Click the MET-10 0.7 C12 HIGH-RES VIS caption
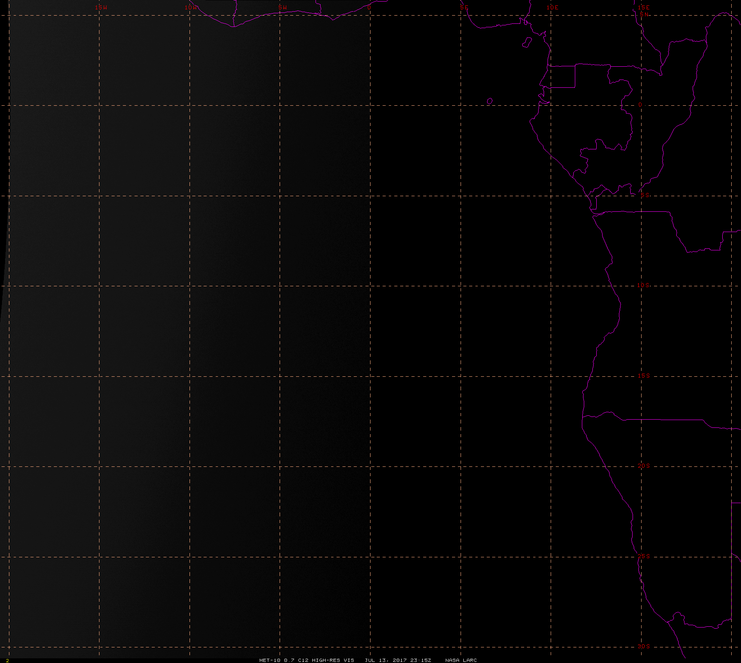Image resolution: width=741 pixels, height=663 pixels. (307, 660)
